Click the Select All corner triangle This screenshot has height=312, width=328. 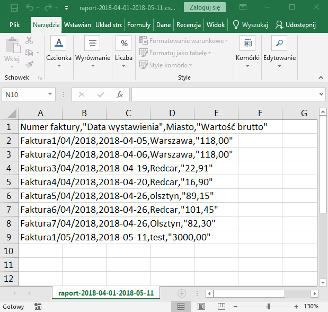12,114
